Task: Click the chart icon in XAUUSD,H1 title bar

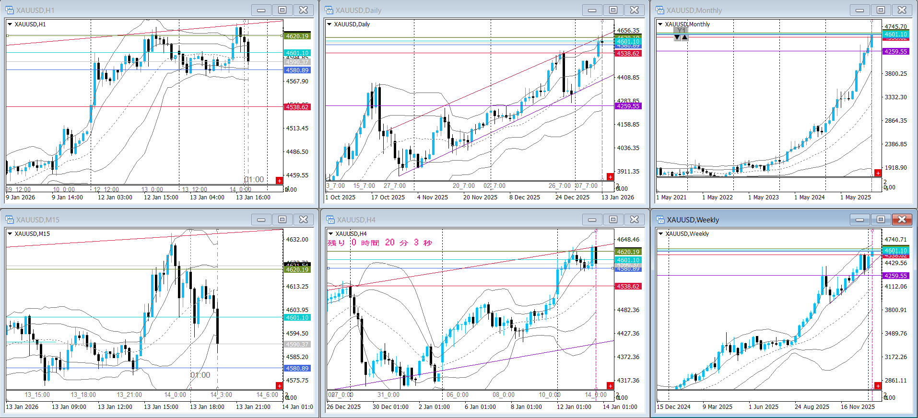Action: [x=10, y=10]
